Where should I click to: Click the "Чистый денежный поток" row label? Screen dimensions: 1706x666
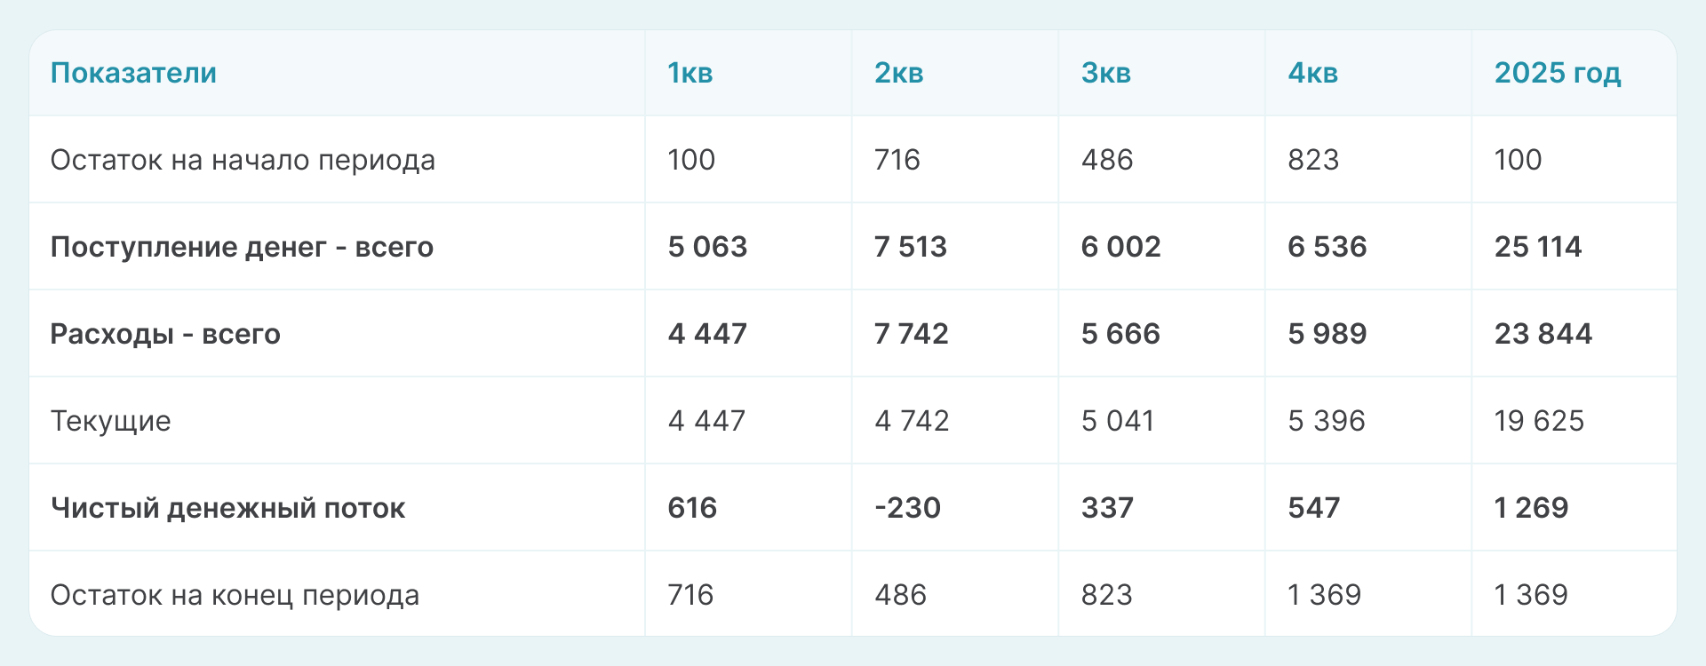(x=227, y=508)
